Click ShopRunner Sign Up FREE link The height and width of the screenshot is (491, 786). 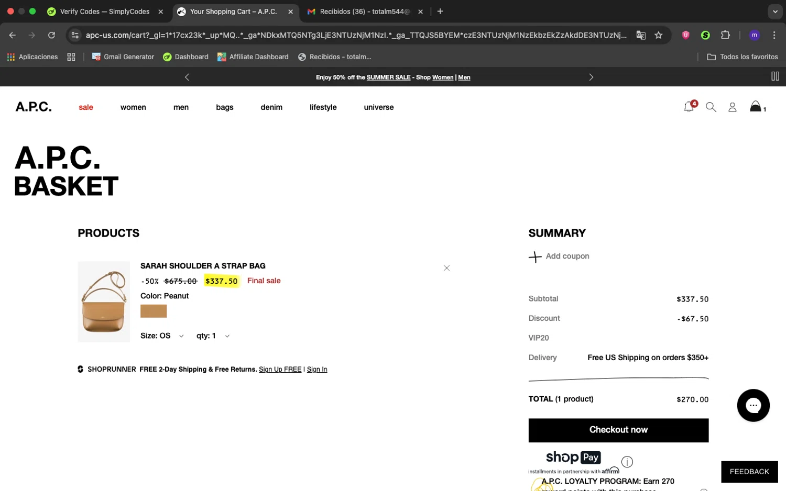(280, 370)
